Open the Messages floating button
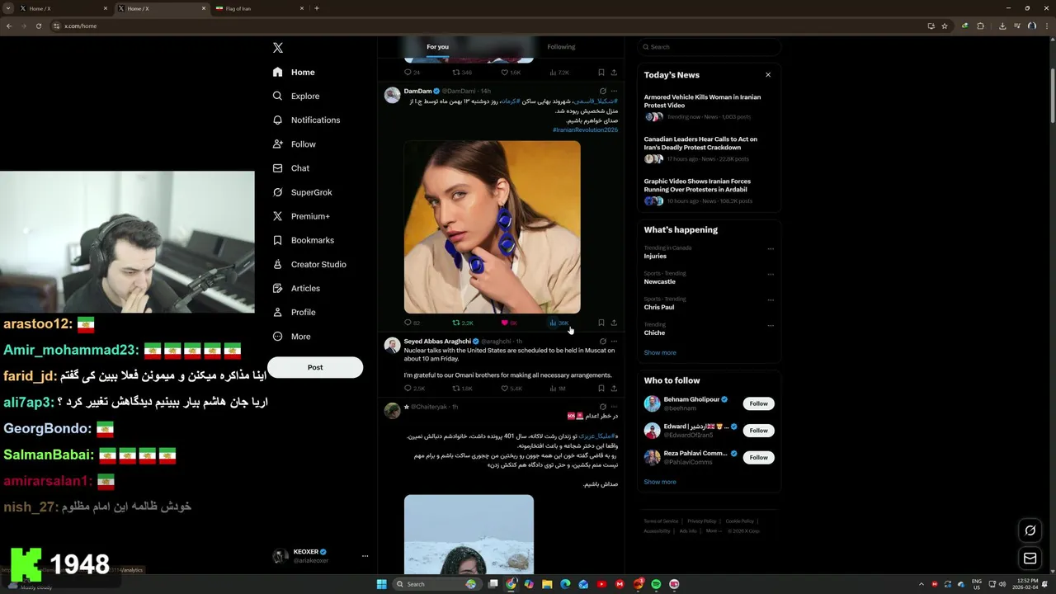 click(x=1030, y=559)
